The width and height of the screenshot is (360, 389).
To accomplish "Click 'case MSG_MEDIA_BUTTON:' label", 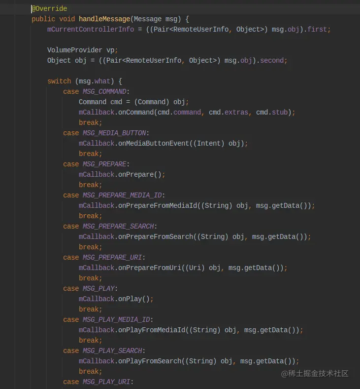I will point(106,133).
